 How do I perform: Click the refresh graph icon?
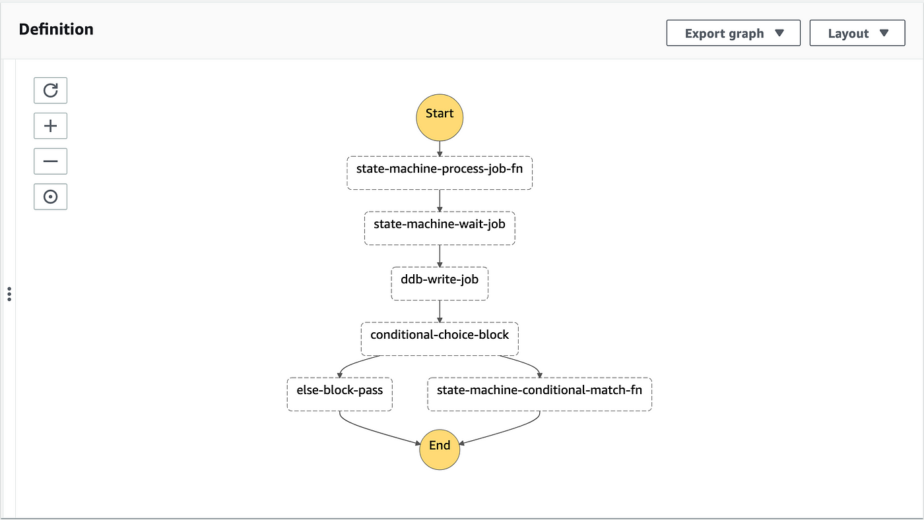pyautogui.click(x=50, y=90)
